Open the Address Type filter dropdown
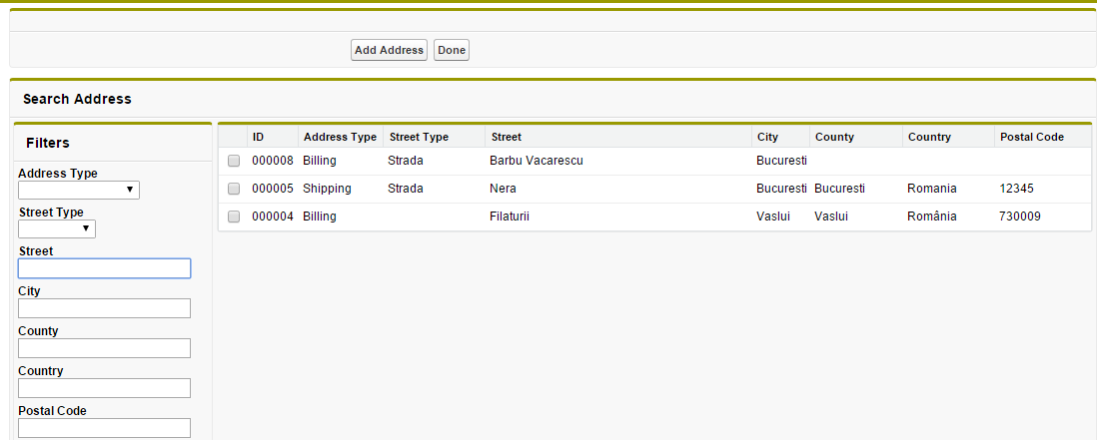1097x440 pixels. pyautogui.click(x=79, y=190)
